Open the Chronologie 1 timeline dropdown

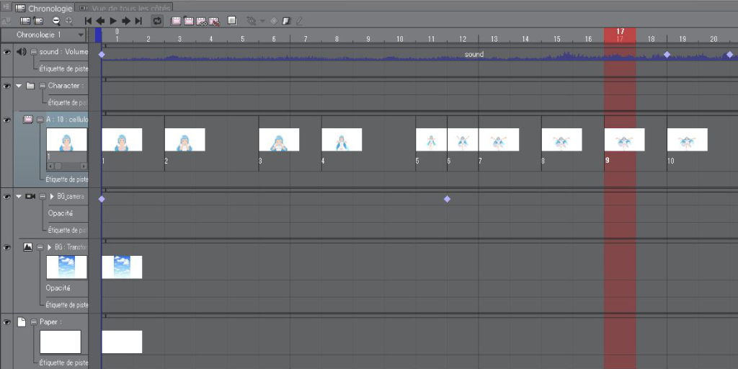(x=44, y=35)
